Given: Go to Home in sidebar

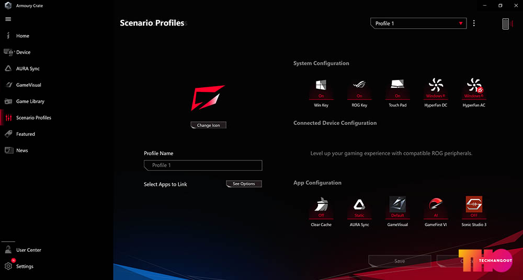Looking at the screenshot, I should tap(22, 36).
